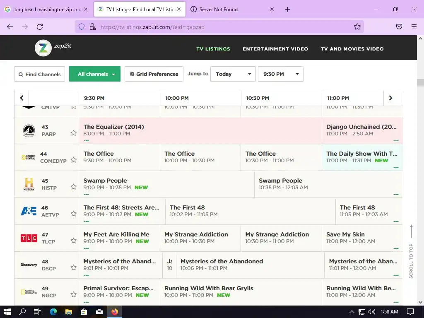Image resolution: width=424 pixels, height=318 pixels.
Task: Click the Discovery channel logo
Action: tap(29, 265)
